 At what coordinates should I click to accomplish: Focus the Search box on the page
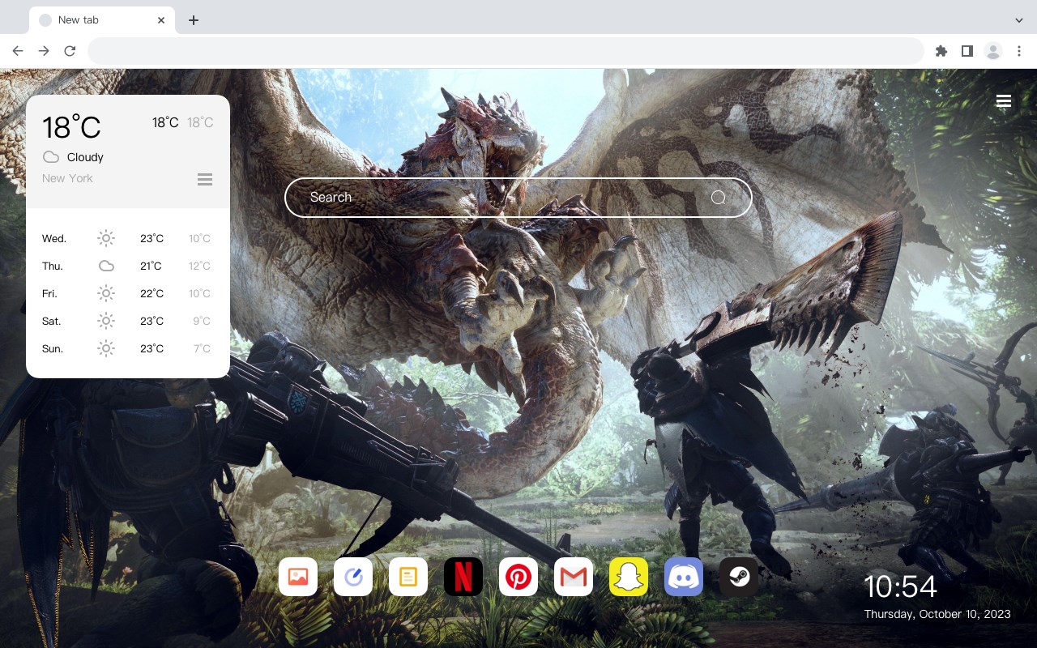click(518, 198)
